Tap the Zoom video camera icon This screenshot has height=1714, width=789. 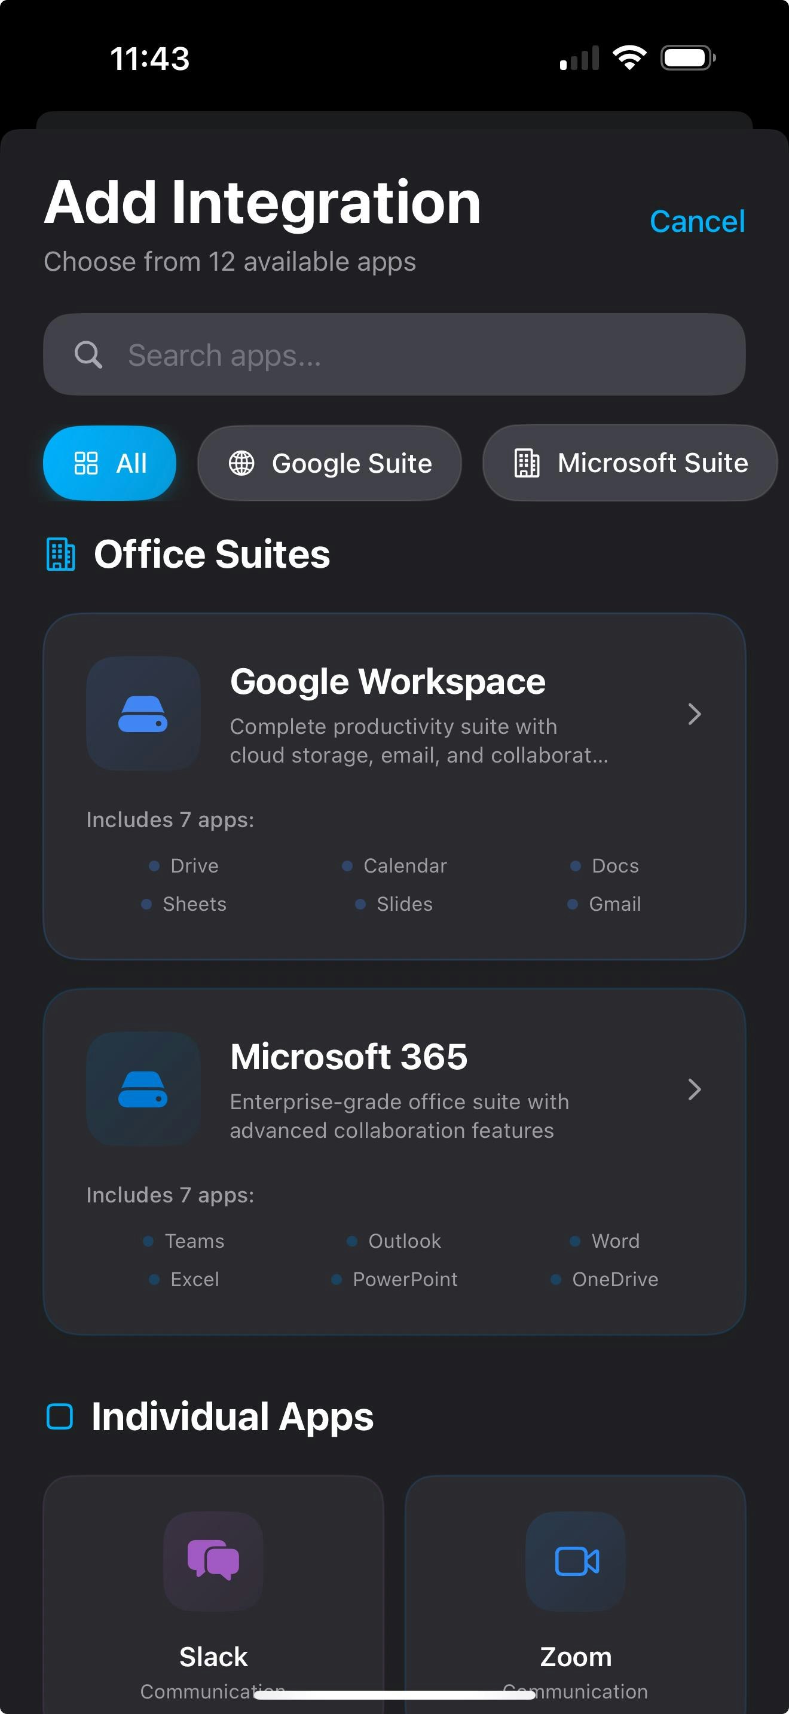(x=576, y=1561)
